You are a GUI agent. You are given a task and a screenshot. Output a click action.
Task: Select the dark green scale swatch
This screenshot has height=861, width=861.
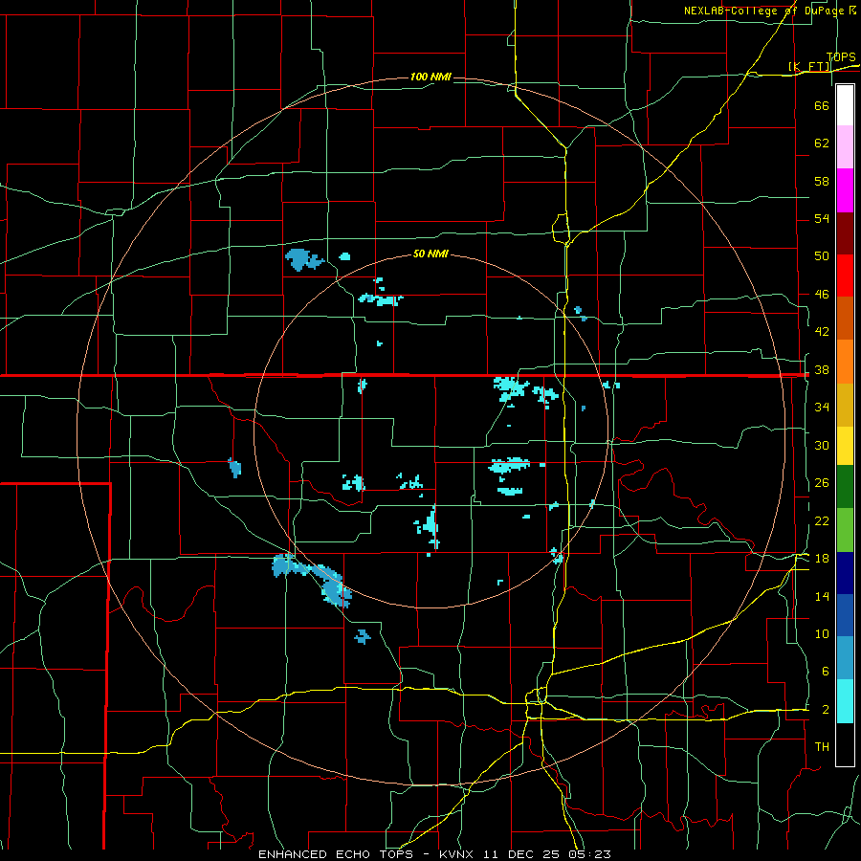pyautogui.click(x=845, y=487)
